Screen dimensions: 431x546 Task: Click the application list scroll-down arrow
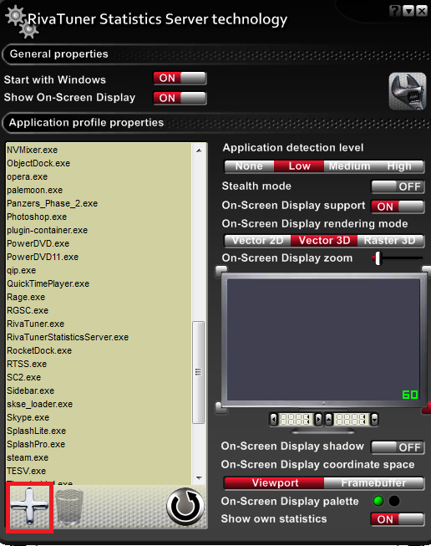click(199, 478)
